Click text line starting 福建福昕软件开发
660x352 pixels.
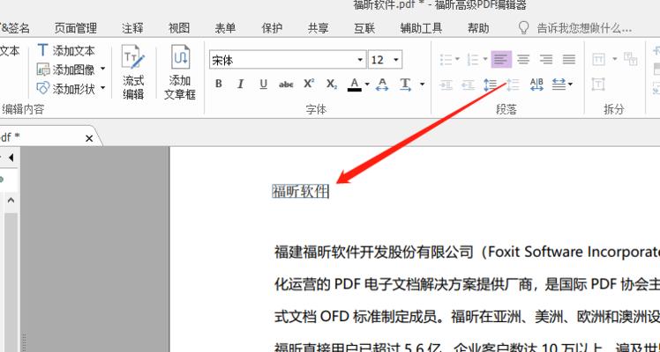(x=468, y=253)
